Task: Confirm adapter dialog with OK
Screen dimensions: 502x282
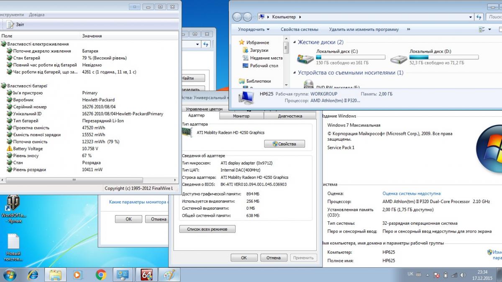Action: tap(243, 258)
